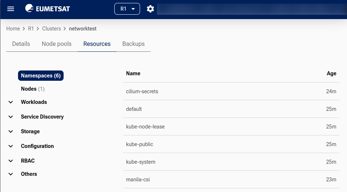Click the Age column header
This screenshot has width=347, height=192.
[x=332, y=73]
